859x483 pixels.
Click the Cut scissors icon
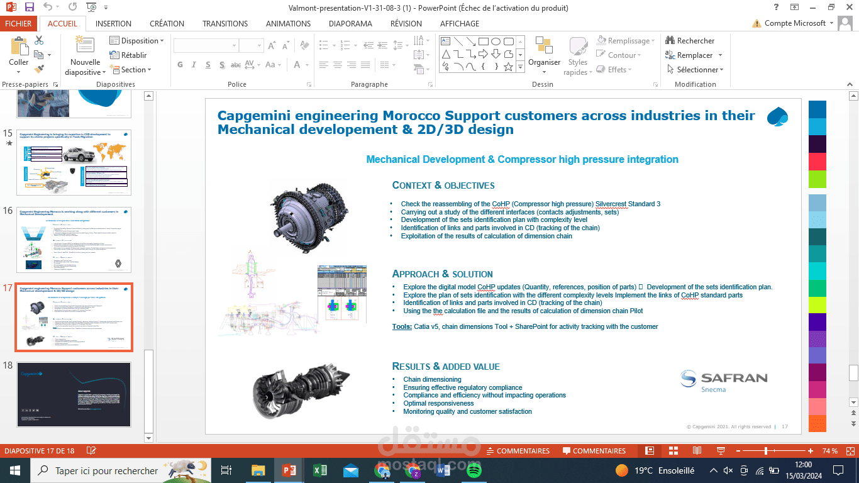39,41
